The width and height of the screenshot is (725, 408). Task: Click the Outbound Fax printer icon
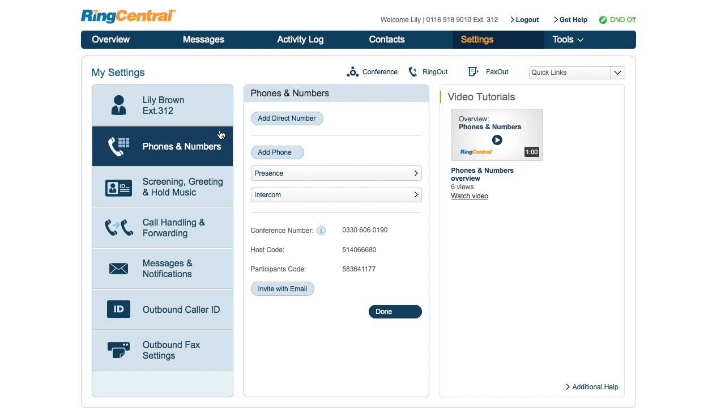coord(119,350)
